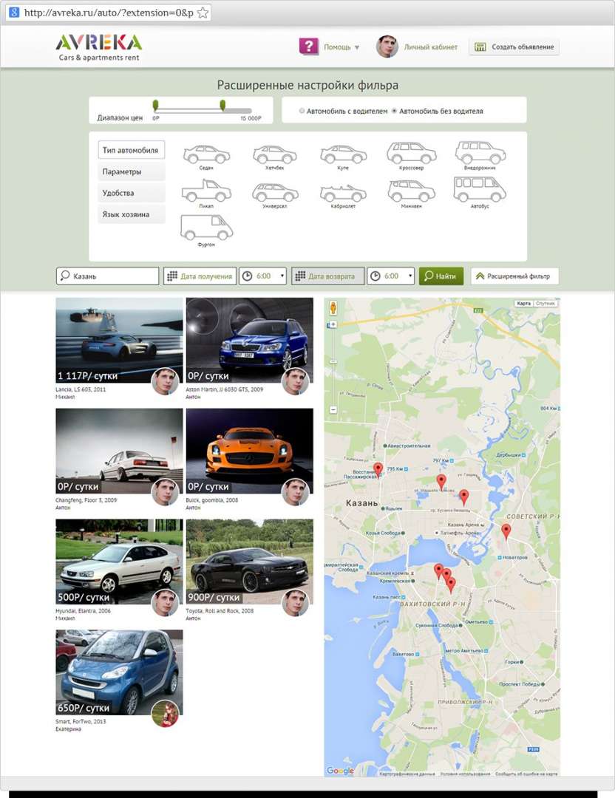
Task: Click 'Hyundai, Elantra, 2006' listing title
Action: (83, 611)
